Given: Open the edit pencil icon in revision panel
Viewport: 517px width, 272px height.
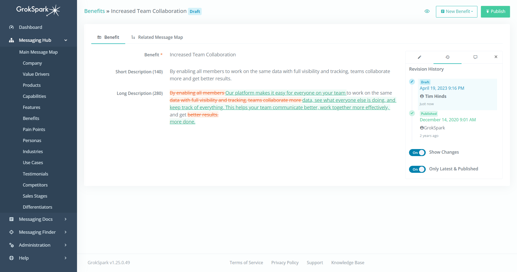Looking at the screenshot, I should [419, 57].
